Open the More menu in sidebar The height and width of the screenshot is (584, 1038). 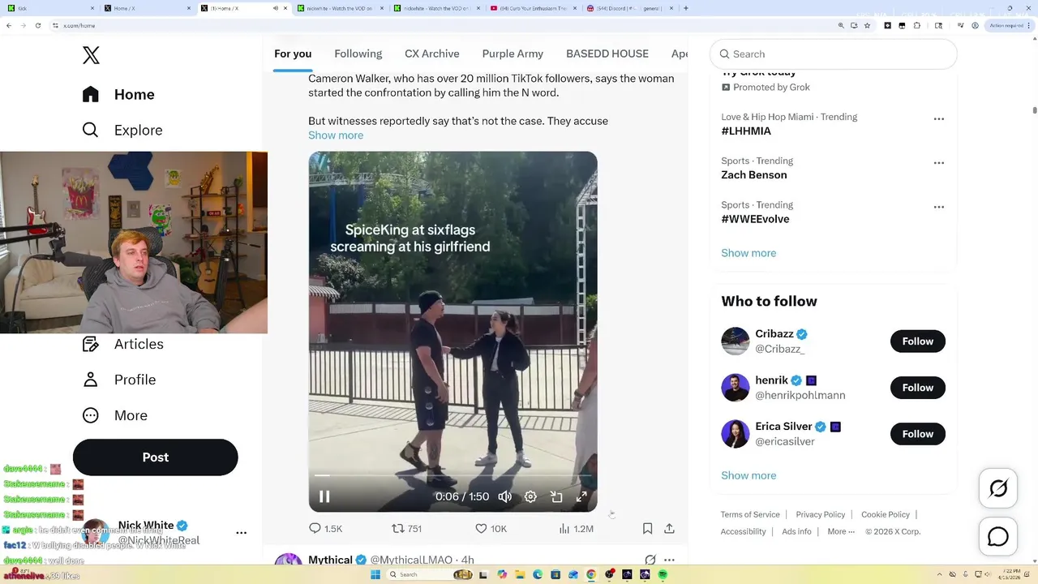(114, 415)
